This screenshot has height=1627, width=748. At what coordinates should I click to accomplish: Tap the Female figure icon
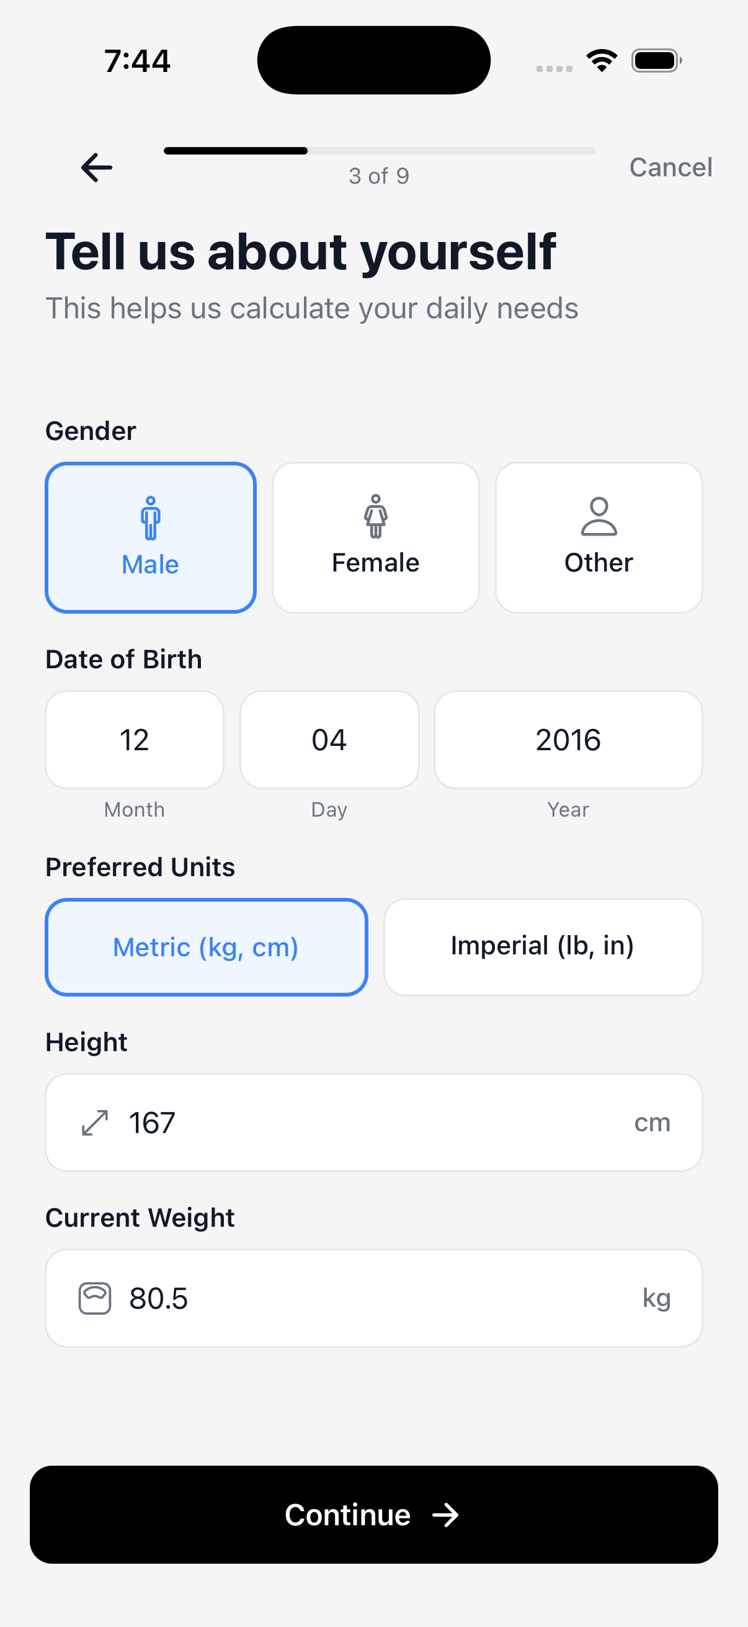click(x=375, y=517)
